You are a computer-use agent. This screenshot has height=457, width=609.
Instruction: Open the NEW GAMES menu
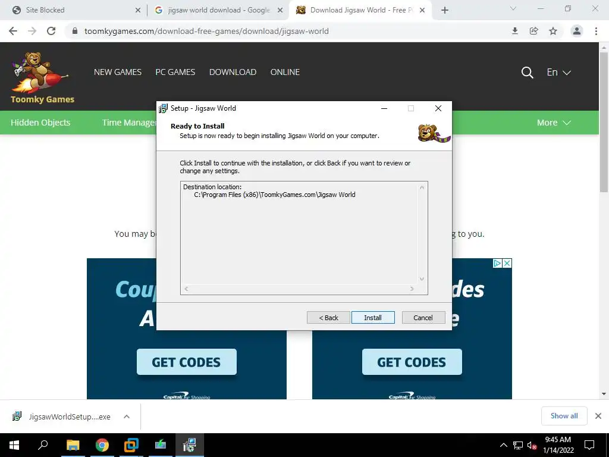[118, 72]
